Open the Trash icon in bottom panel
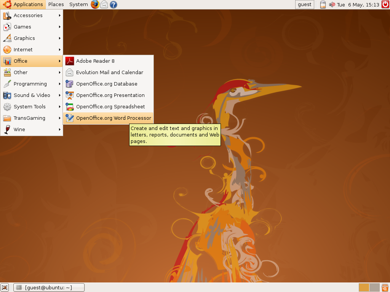This screenshot has width=390, height=292. coord(385,287)
